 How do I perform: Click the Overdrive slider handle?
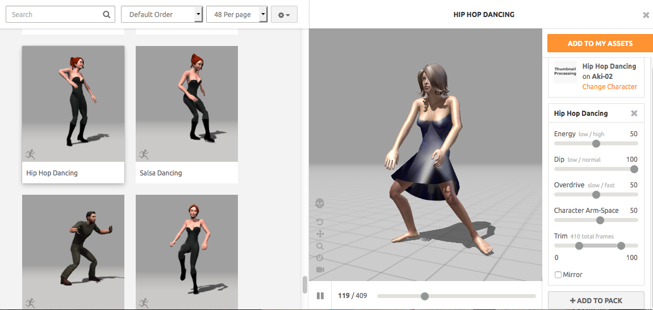tap(596, 195)
